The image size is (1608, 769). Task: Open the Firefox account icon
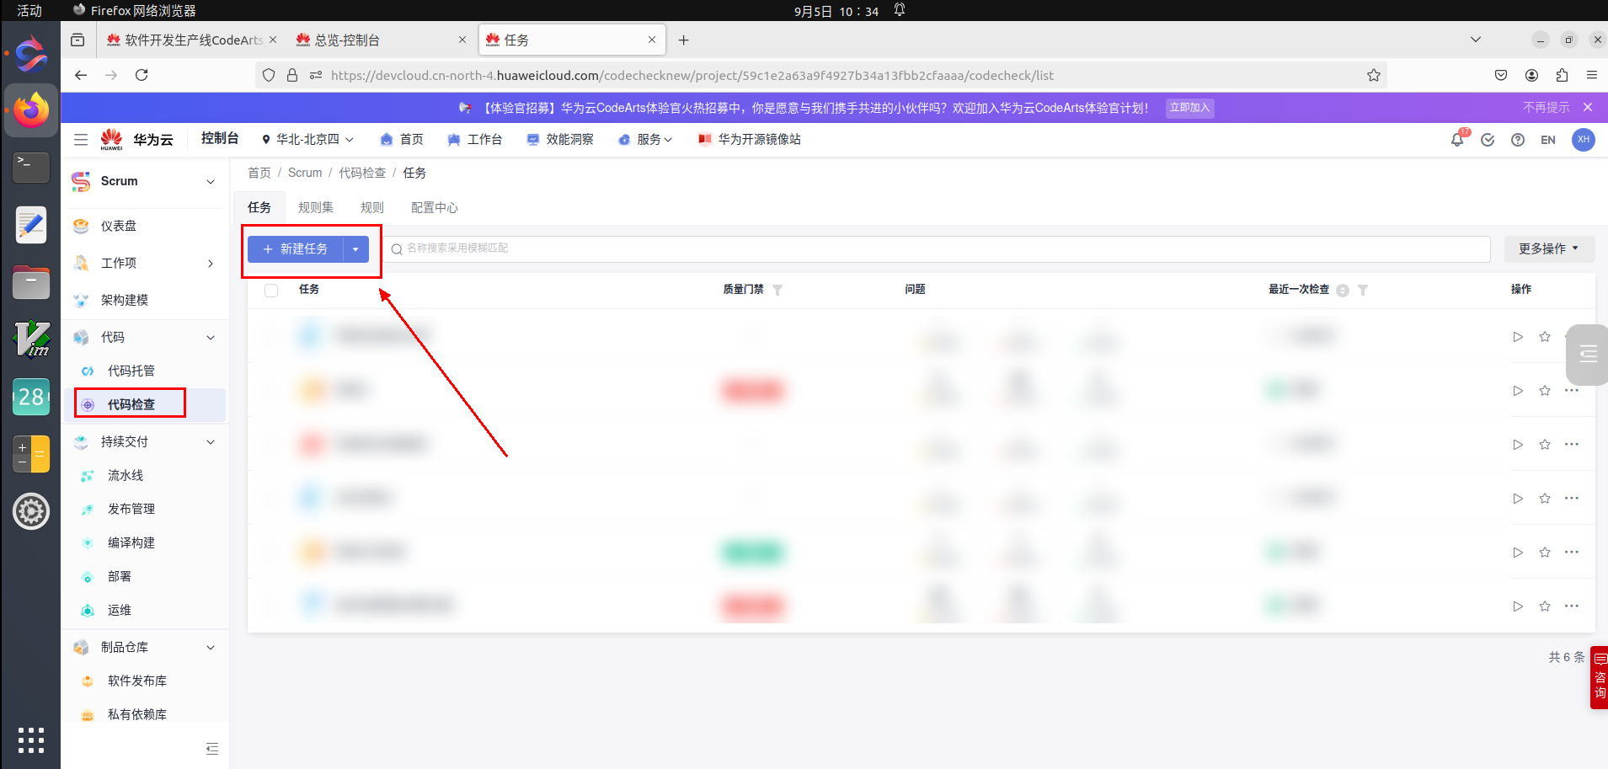1531,75
